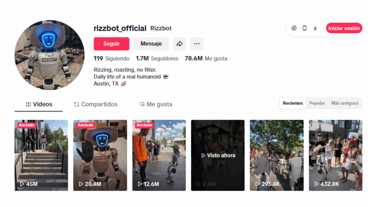Click the repost arrows icon beside Compartidos

76,104
